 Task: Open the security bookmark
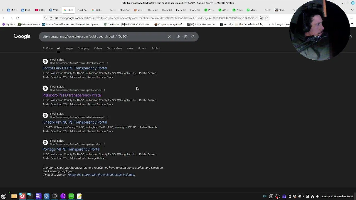point(226,24)
